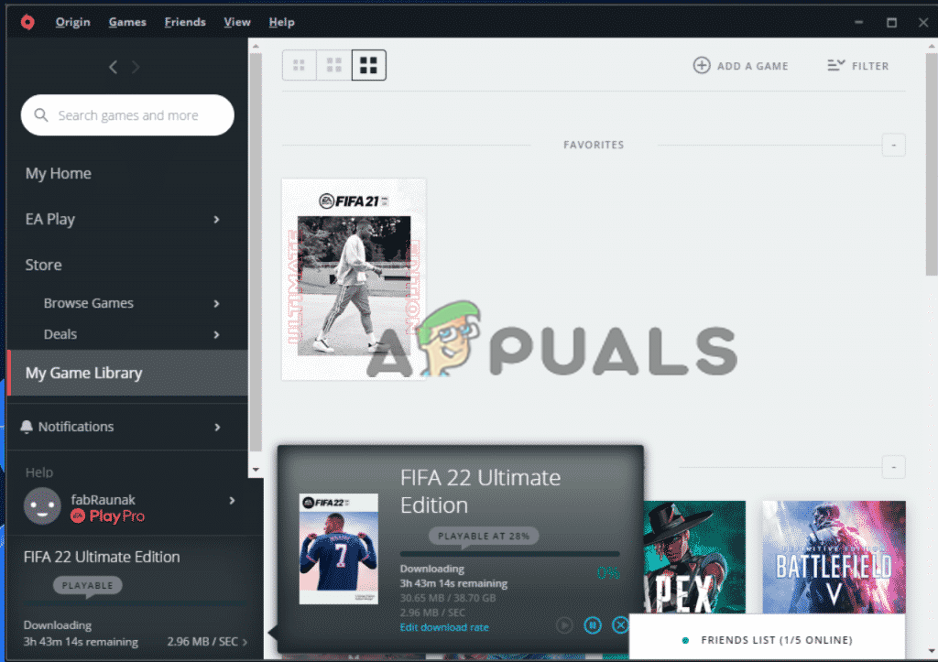
Task: Go back with the left arrow
Action: [113, 67]
